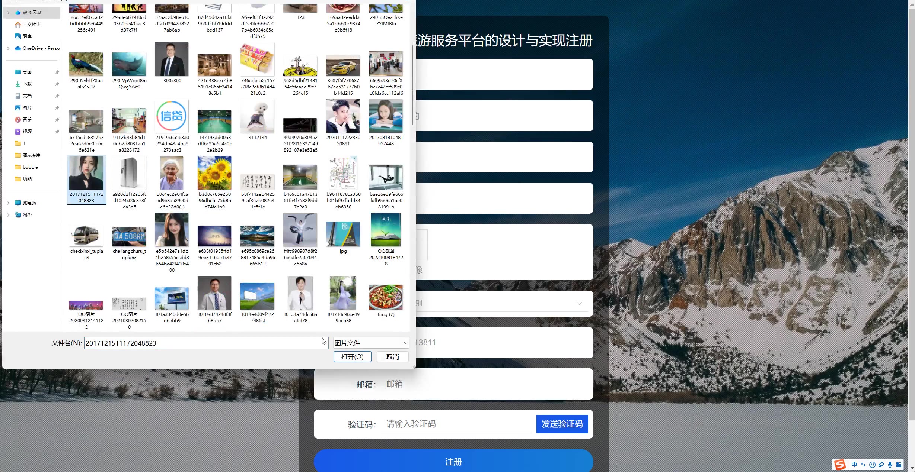
Task: Open the 图片文件 file type dropdown
Action: 371,343
